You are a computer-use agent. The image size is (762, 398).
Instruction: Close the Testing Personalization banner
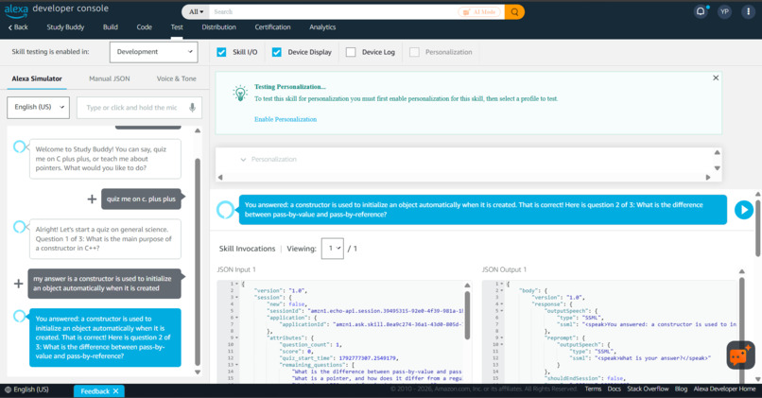tap(716, 78)
